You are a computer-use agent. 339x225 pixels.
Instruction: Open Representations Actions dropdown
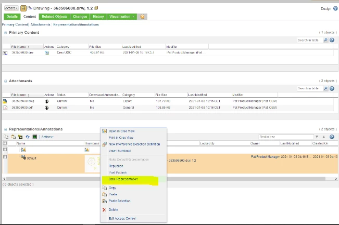[47, 137]
